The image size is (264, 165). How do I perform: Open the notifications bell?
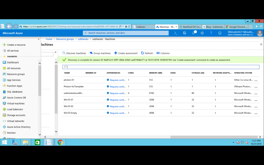point(193,33)
